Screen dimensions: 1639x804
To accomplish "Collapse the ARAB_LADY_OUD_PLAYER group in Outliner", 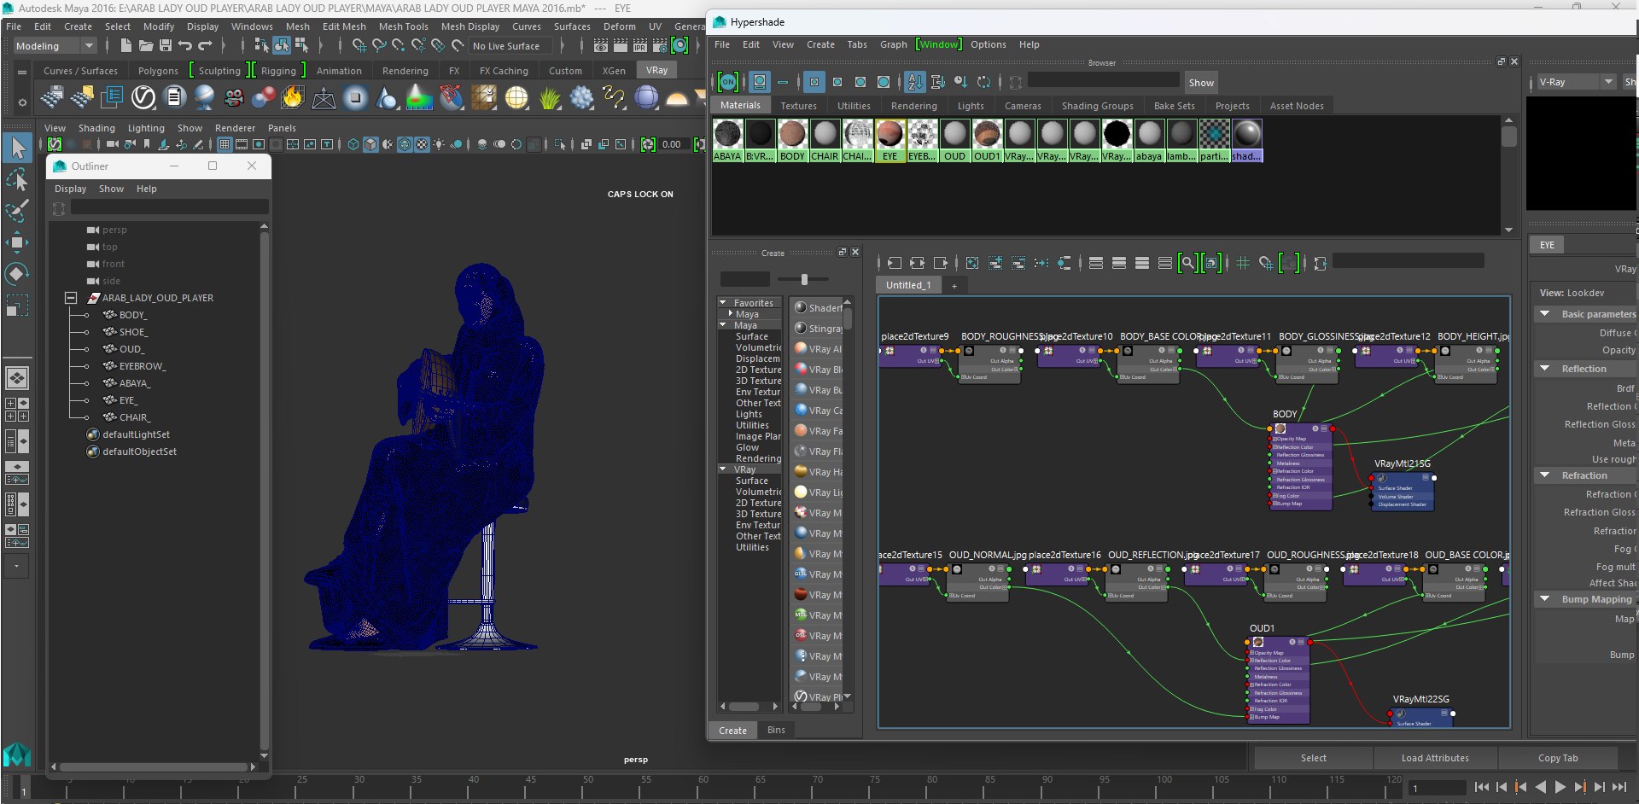I will point(72,298).
